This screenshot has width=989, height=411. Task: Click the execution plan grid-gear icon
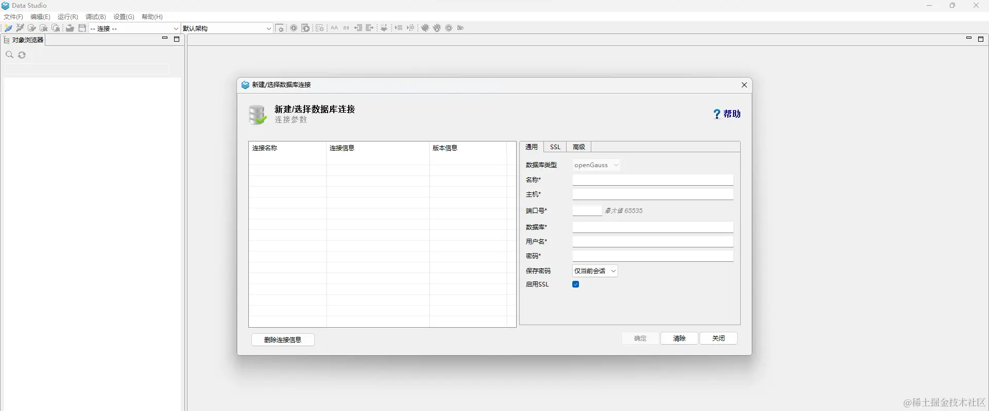(319, 28)
